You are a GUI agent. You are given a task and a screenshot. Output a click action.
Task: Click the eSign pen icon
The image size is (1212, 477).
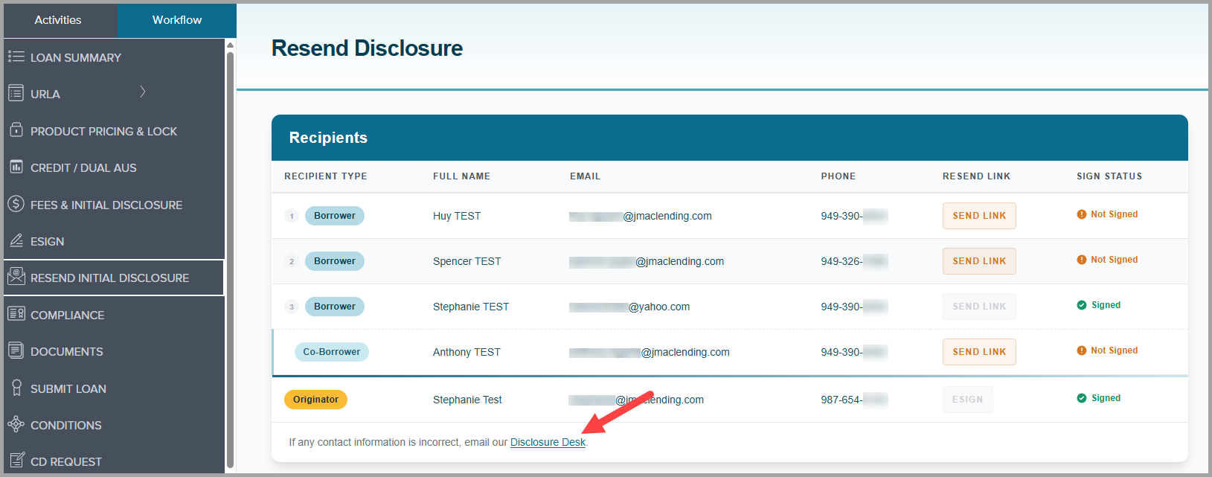(16, 240)
